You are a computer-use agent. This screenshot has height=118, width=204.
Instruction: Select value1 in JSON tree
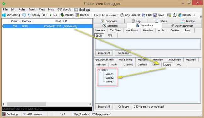(110, 74)
